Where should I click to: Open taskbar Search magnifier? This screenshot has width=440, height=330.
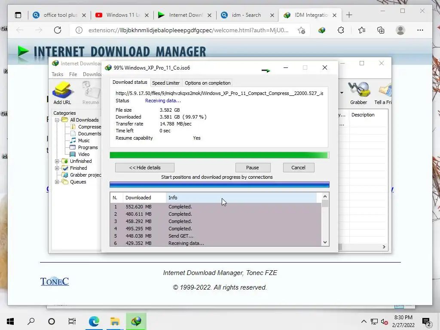[x=31, y=321]
